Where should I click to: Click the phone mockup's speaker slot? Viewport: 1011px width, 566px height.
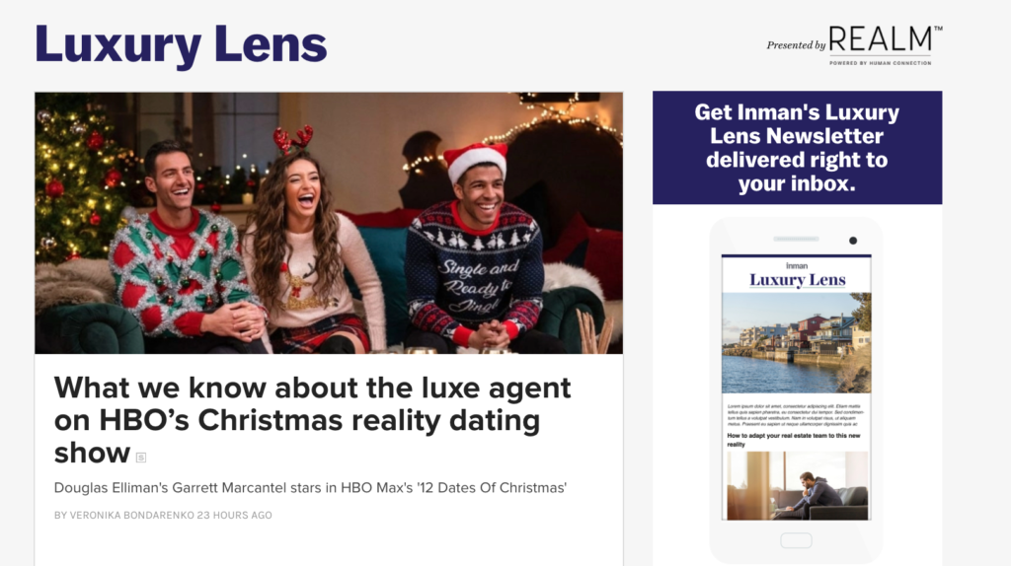[x=797, y=239]
